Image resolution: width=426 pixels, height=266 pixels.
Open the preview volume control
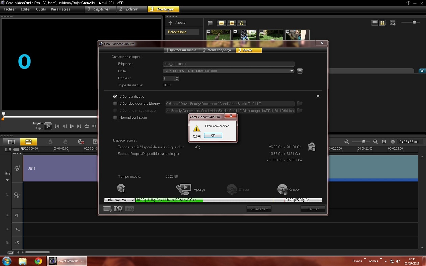coord(94,126)
